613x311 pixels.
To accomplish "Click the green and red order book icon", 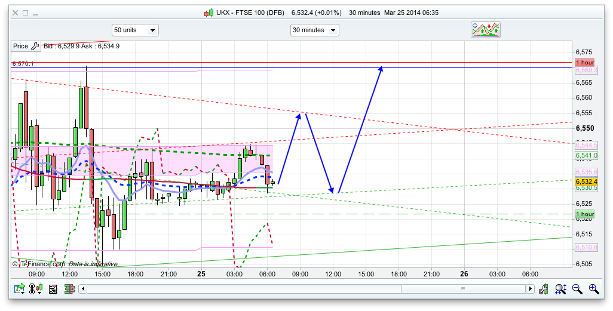I will (x=69, y=290).
